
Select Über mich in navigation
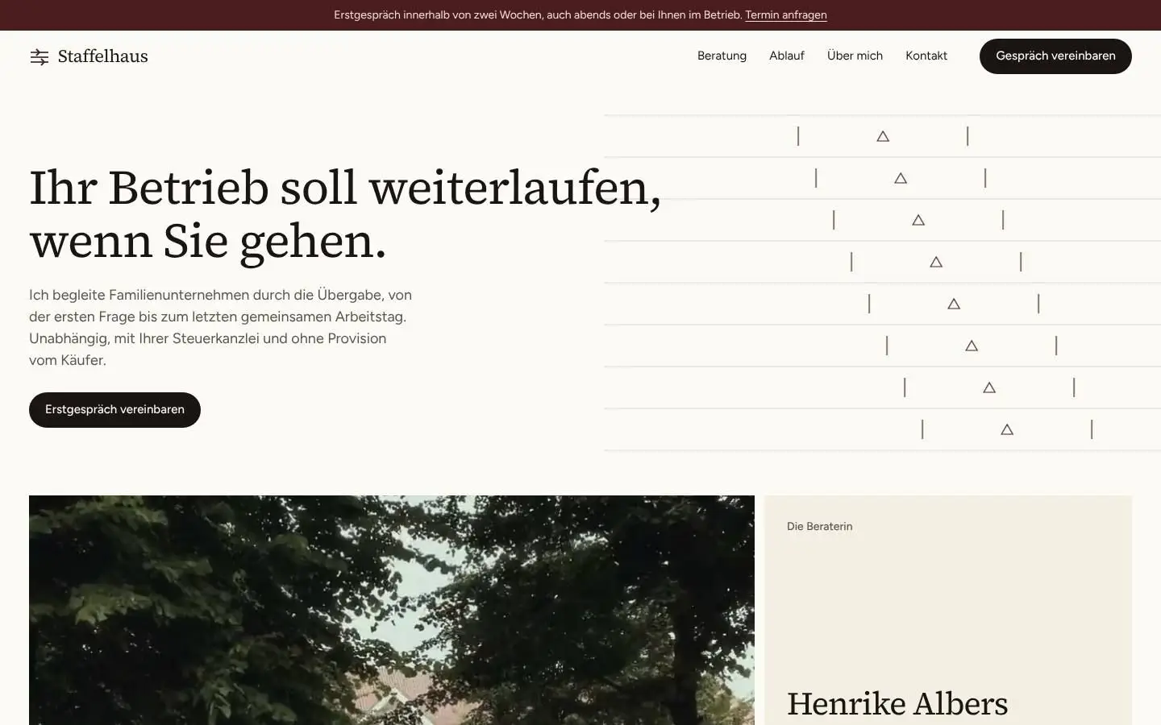click(x=855, y=56)
